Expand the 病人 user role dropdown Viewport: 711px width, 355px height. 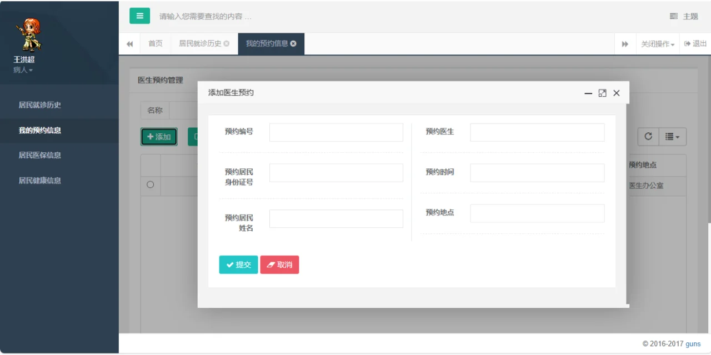point(23,70)
